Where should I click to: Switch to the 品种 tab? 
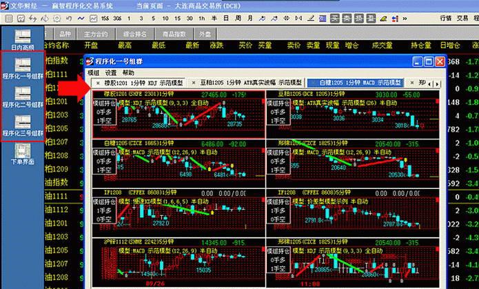coord(65,32)
